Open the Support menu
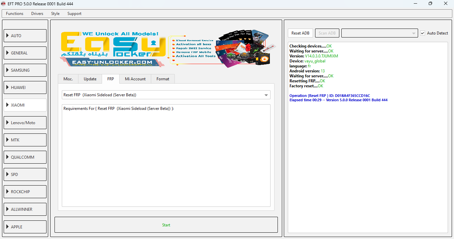 point(74,14)
